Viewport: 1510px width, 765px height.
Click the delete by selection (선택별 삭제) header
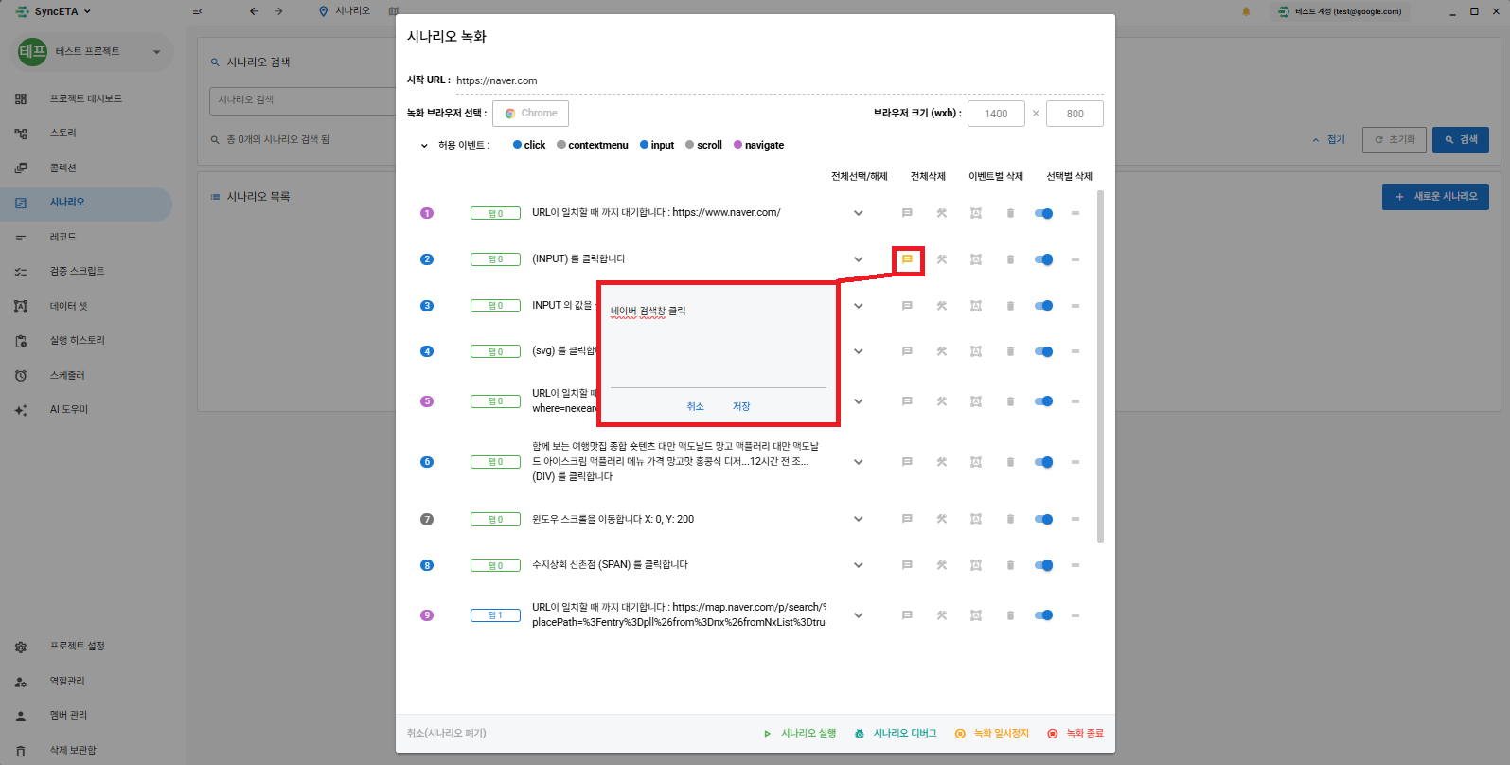(x=1070, y=176)
